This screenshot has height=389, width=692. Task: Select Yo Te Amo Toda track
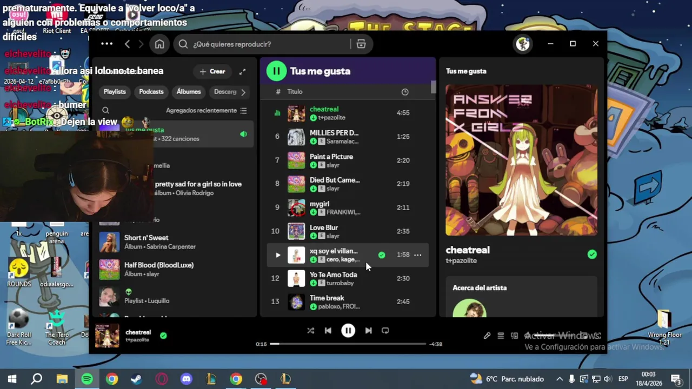348,278
